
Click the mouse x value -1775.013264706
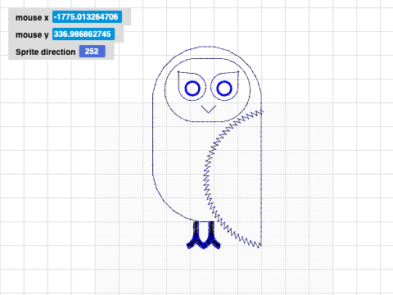click(87, 17)
